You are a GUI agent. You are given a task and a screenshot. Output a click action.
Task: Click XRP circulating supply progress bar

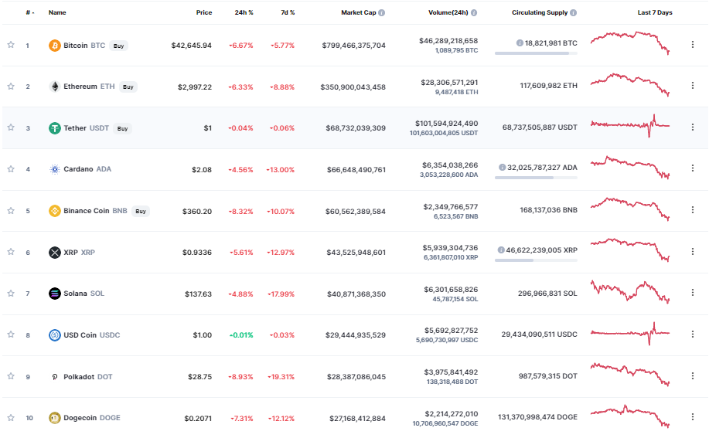click(536, 260)
